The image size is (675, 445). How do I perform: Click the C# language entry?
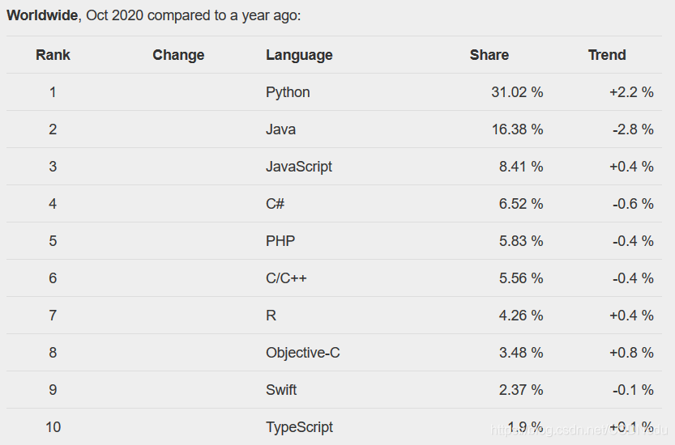(x=275, y=204)
